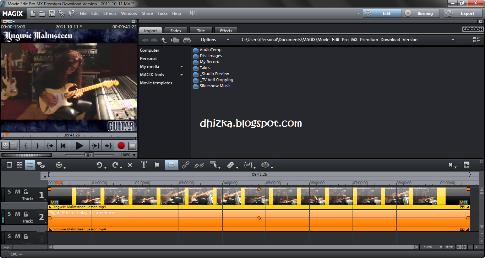Switch to Storyboard mode
485x258 pixels.
pos(10,165)
